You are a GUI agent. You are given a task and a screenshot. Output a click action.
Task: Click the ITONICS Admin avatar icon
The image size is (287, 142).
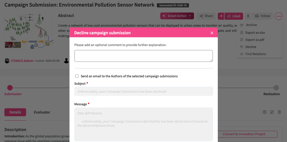pos(7,61)
